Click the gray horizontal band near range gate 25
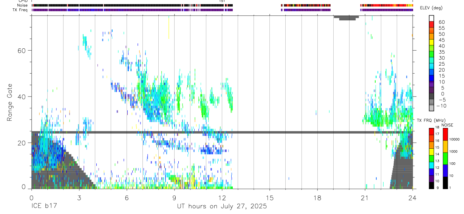Viewport: 464px width, 214px height. (222, 132)
